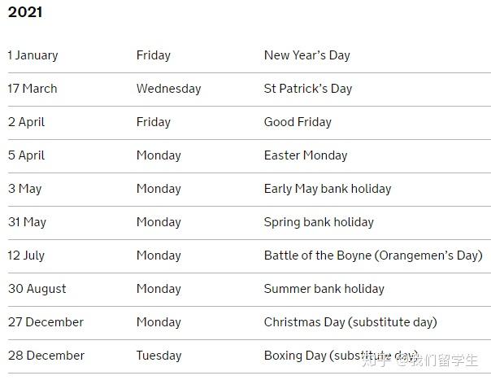Click Early May bank holiday text
The width and height of the screenshot is (491, 380).
(x=327, y=189)
